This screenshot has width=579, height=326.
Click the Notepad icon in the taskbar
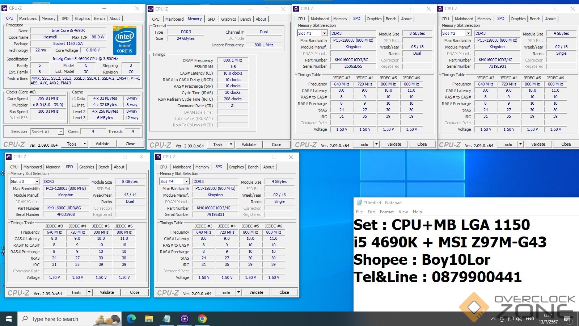coord(166,319)
